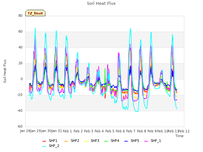Click the magenta SHF_1 legend color marker
The width and height of the screenshot is (203, 152).
[x=146, y=141]
